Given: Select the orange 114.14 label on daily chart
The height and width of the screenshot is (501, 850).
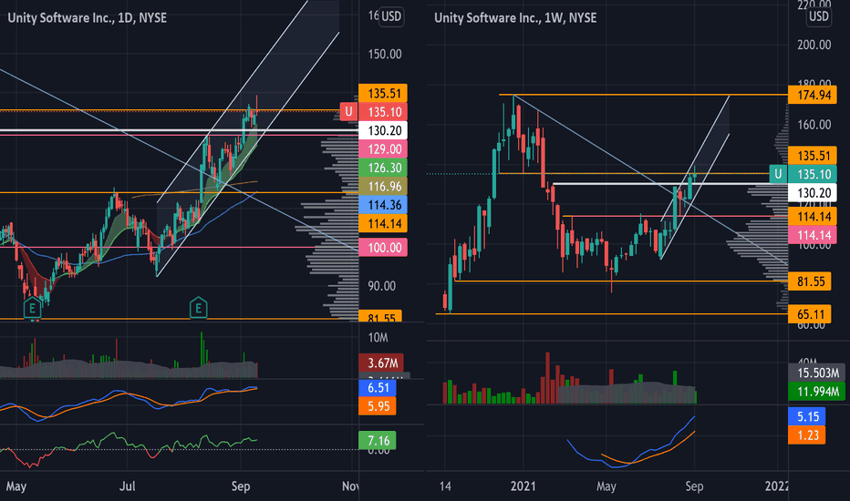Looking at the screenshot, I should [x=383, y=223].
